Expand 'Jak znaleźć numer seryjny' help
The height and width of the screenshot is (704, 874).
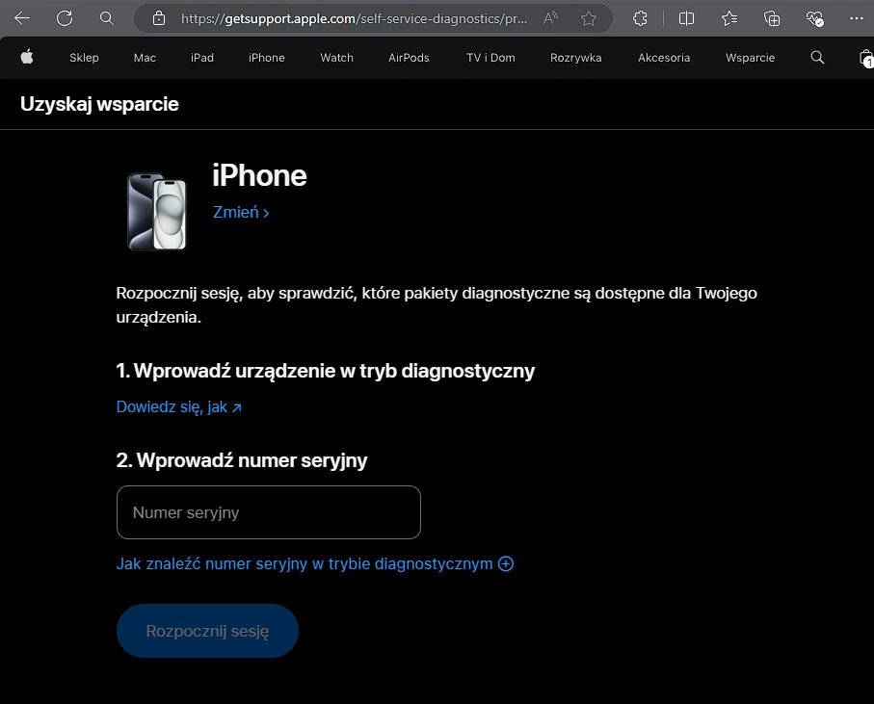pyautogui.click(x=315, y=563)
